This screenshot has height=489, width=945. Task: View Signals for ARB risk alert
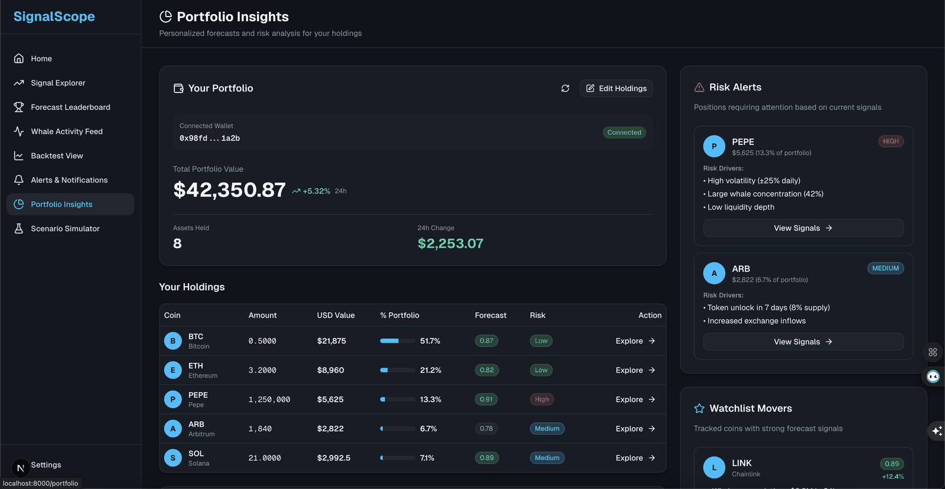803,342
